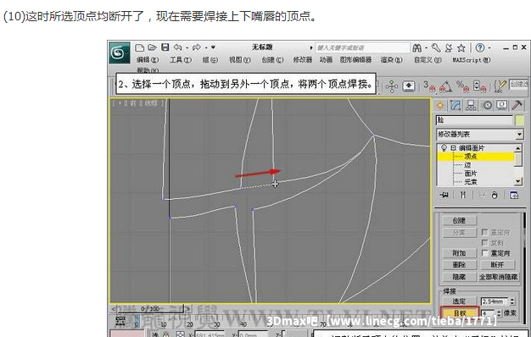Viewport: 531px width, 337px height.
Task: Click the 断开 break button
Action: tap(497, 265)
